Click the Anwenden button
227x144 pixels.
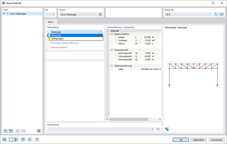tap(217, 140)
